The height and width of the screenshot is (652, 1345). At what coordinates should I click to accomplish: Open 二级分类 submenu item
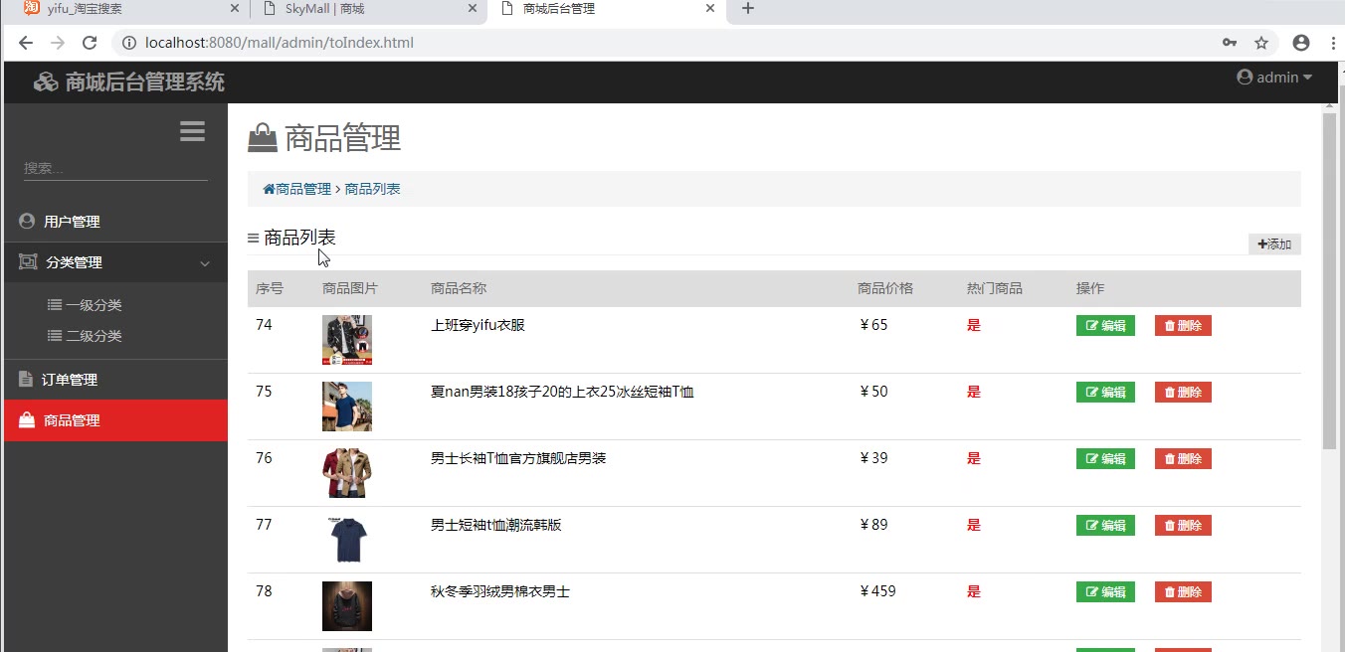85,336
